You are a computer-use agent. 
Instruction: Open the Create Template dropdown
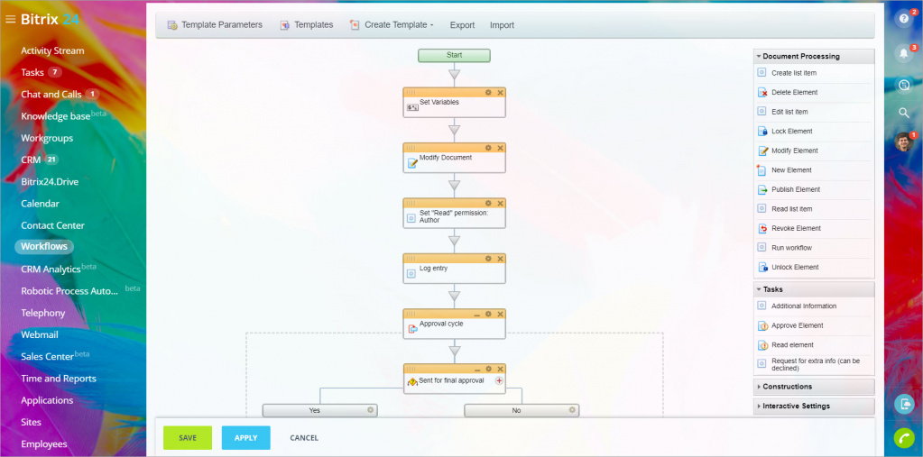(x=392, y=25)
